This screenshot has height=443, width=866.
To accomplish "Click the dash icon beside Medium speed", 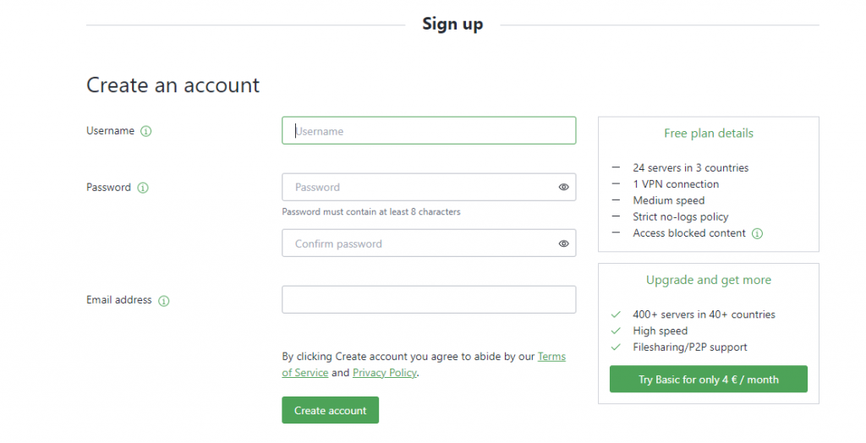I will (616, 200).
